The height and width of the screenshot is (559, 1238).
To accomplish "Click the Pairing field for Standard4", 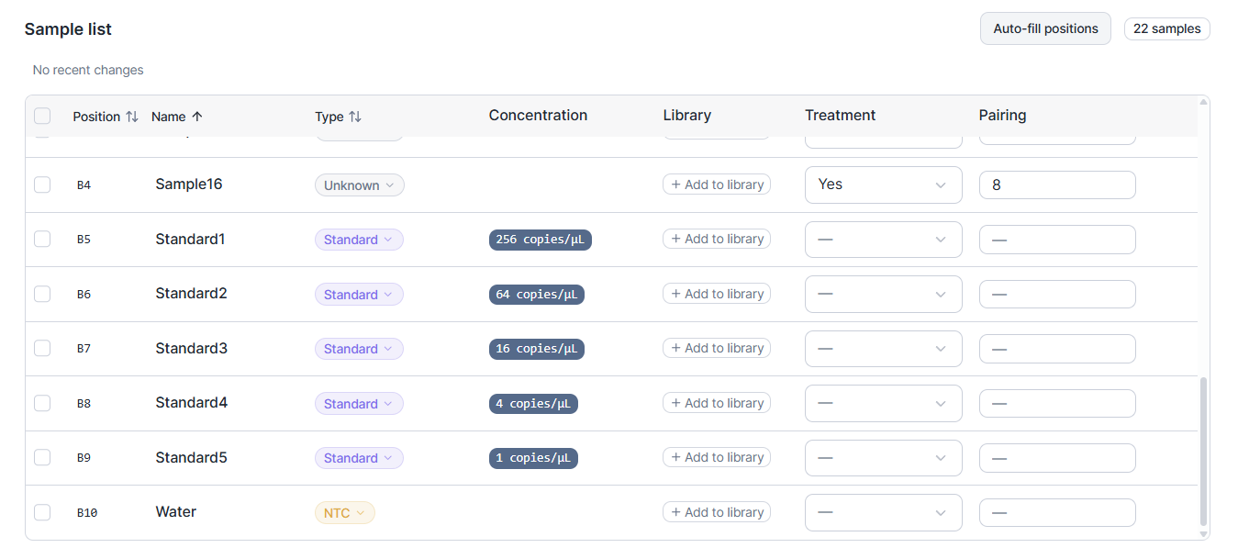I will pos(1057,403).
